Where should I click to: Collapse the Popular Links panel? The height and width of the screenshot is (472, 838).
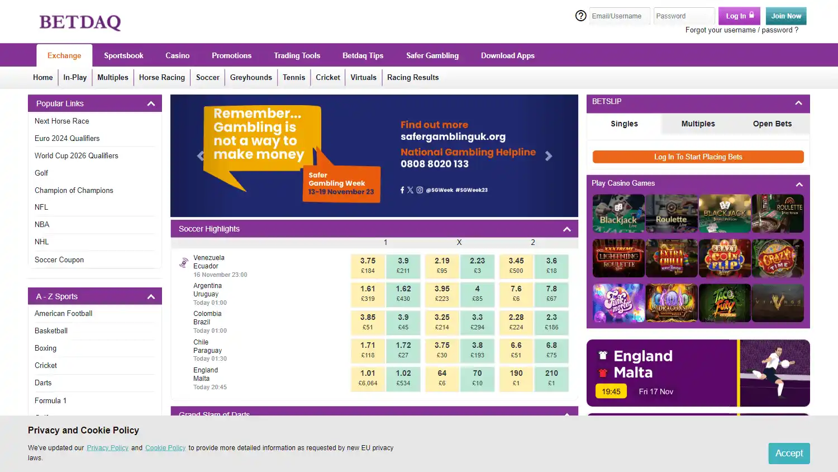[151, 103]
